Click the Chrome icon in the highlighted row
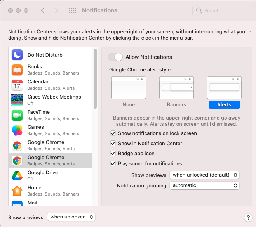Image resolution: width=256 pixels, height=227 pixels. (17, 161)
